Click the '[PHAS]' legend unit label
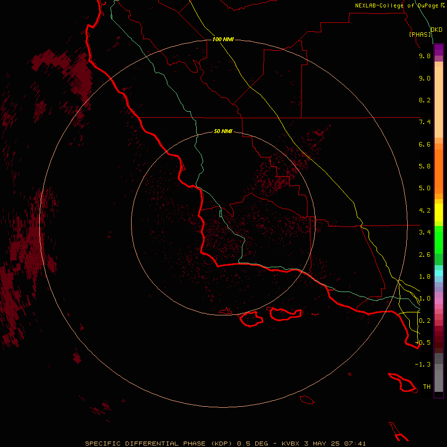This screenshot has height=447, width=447. [420, 34]
